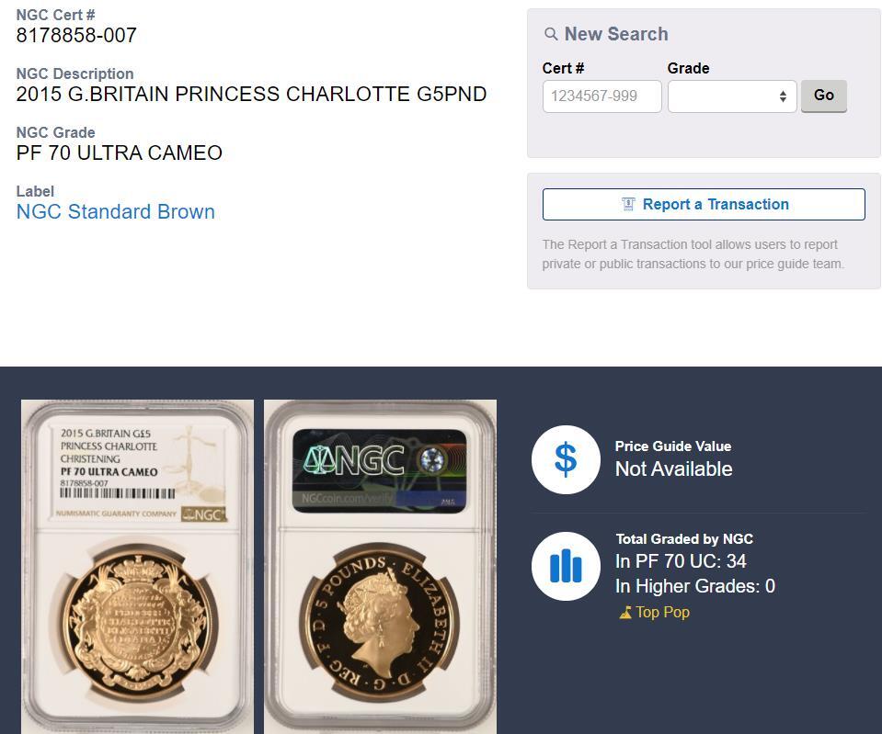Open the NGC Standard Brown label link
This screenshot has height=734, width=882.
[x=116, y=212]
